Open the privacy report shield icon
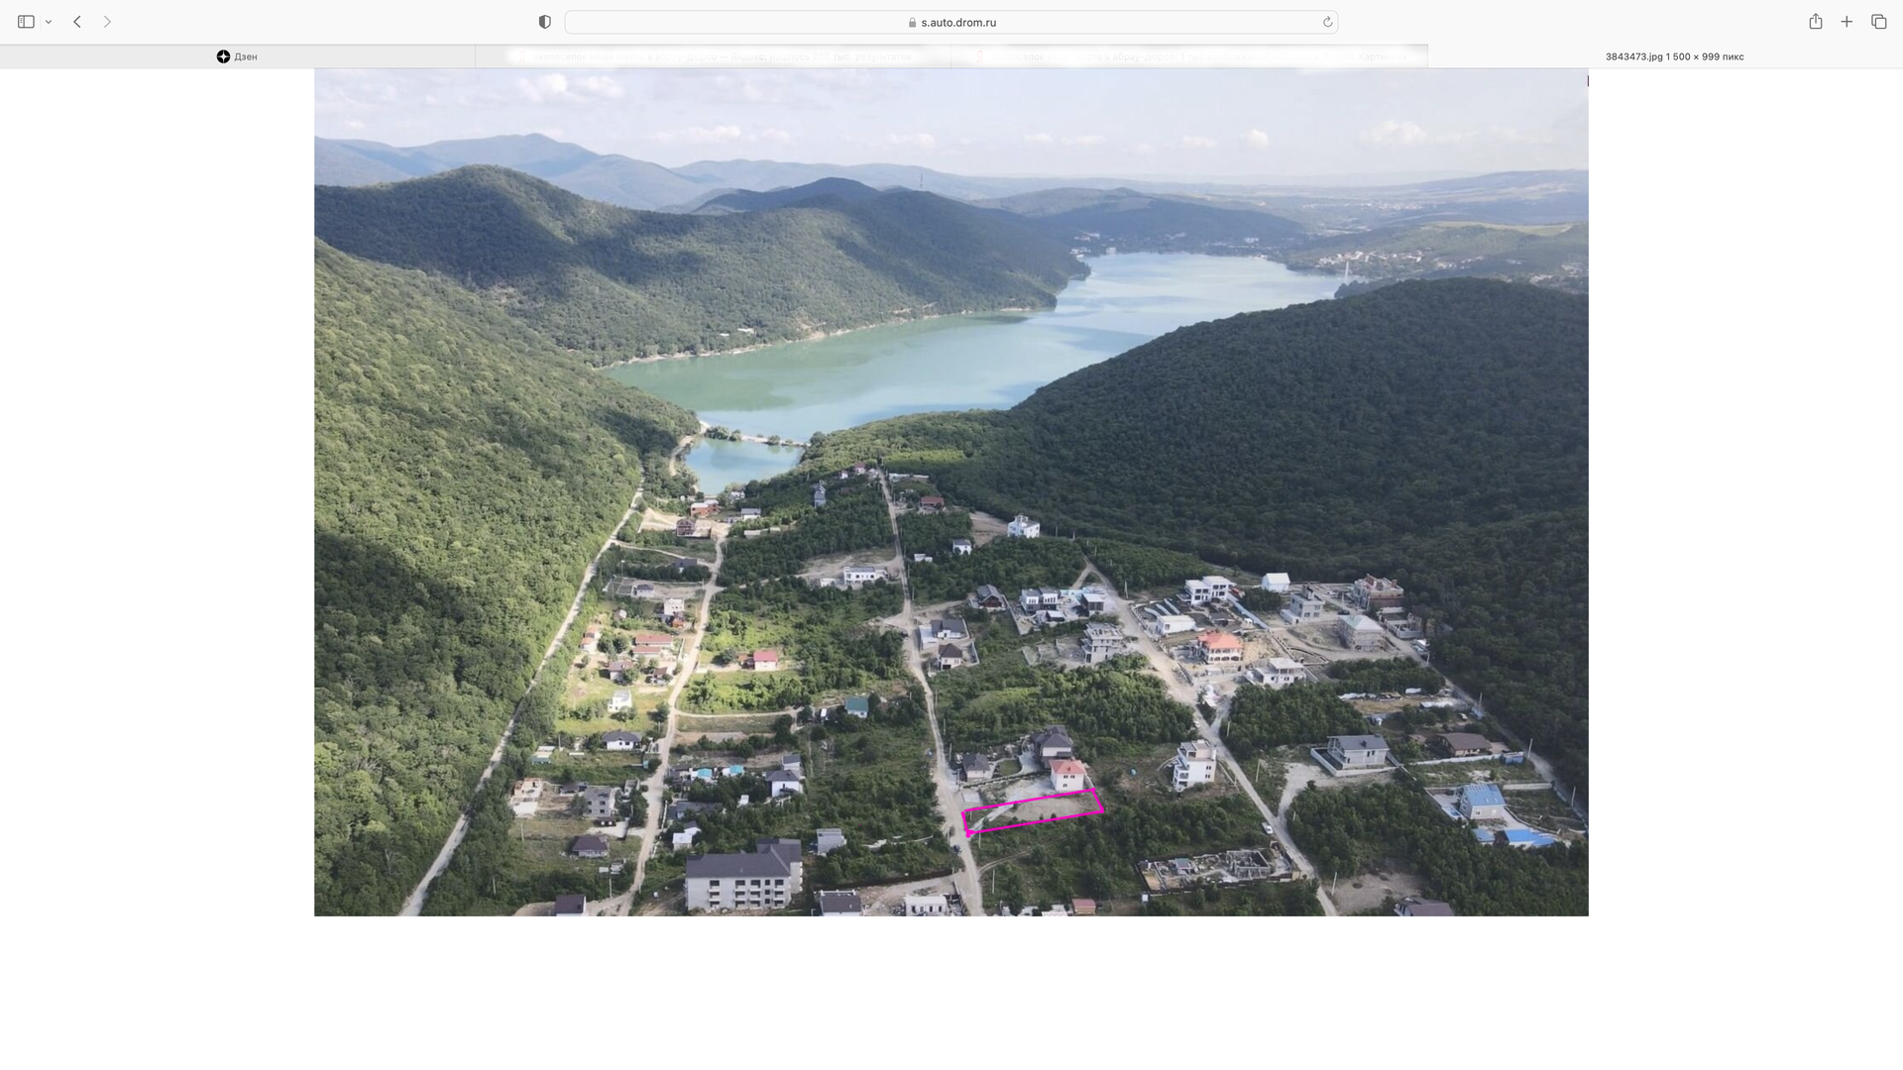Viewport: 1903px width, 1070px height. (x=544, y=22)
